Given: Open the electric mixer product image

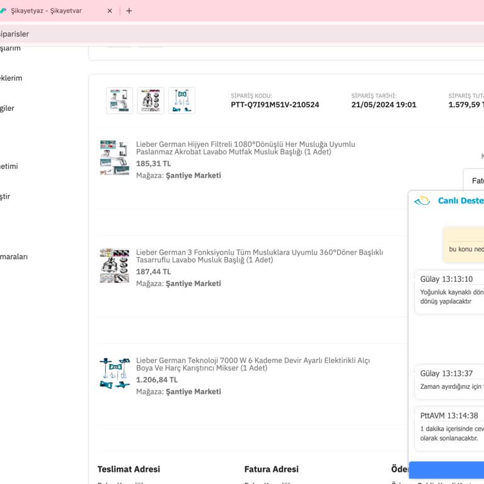Looking at the screenshot, I should pos(114,373).
